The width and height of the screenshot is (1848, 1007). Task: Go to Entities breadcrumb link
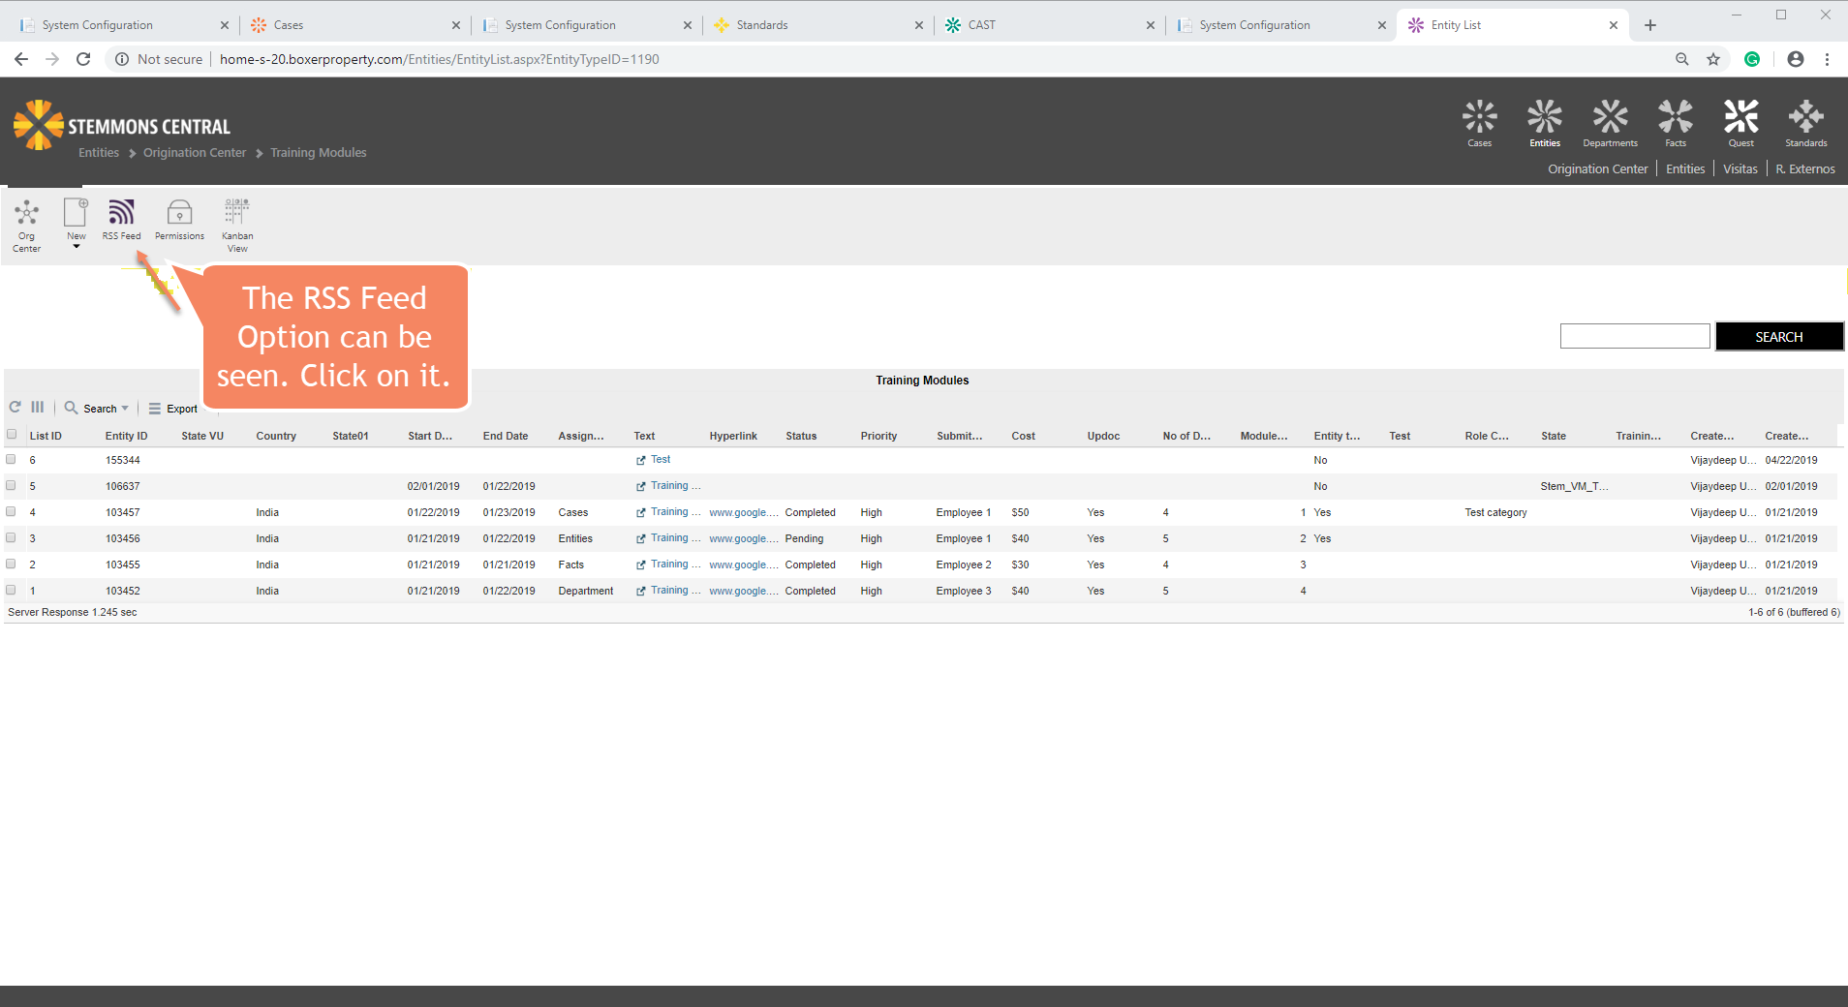tap(99, 153)
